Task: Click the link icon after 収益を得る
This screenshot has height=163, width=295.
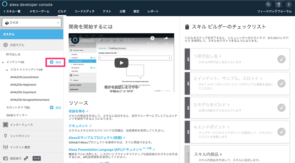Action: coord(87,111)
